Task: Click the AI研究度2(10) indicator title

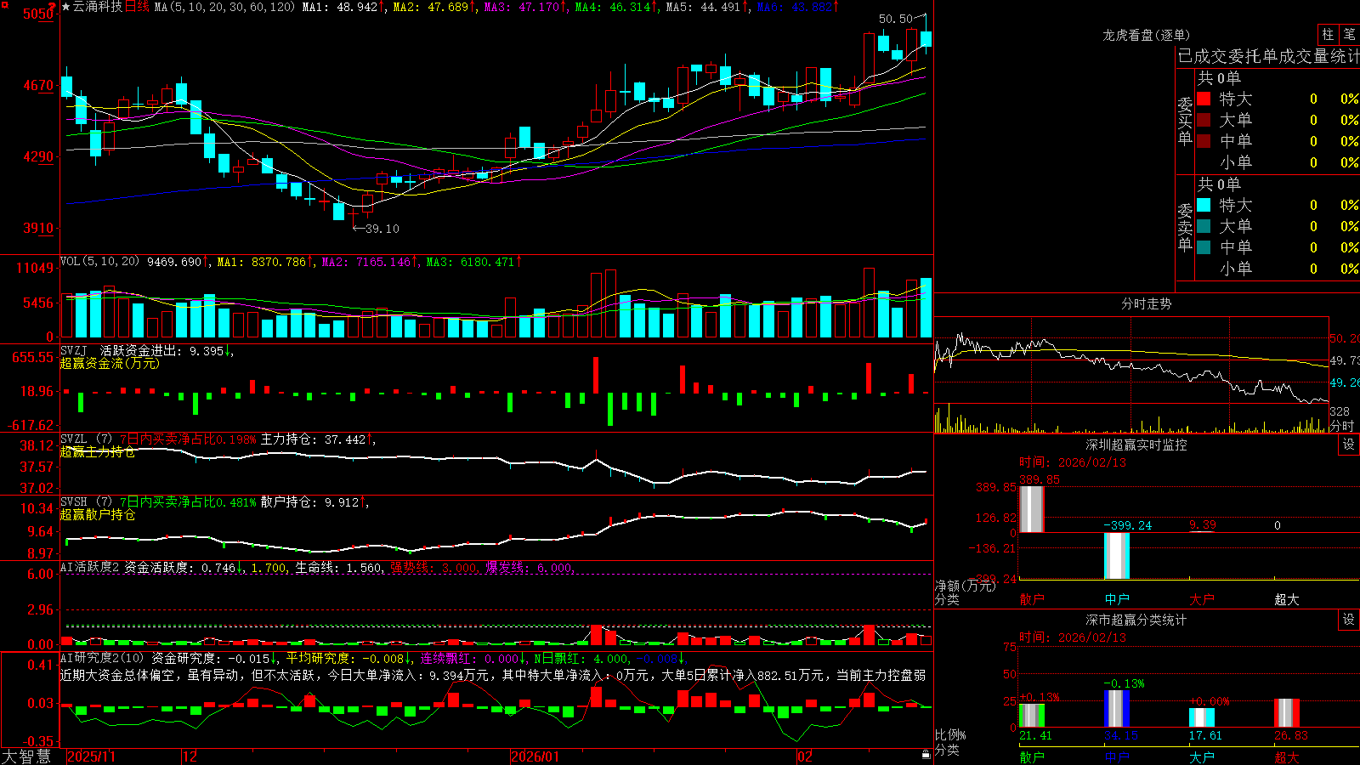Action: [x=102, y=658]
